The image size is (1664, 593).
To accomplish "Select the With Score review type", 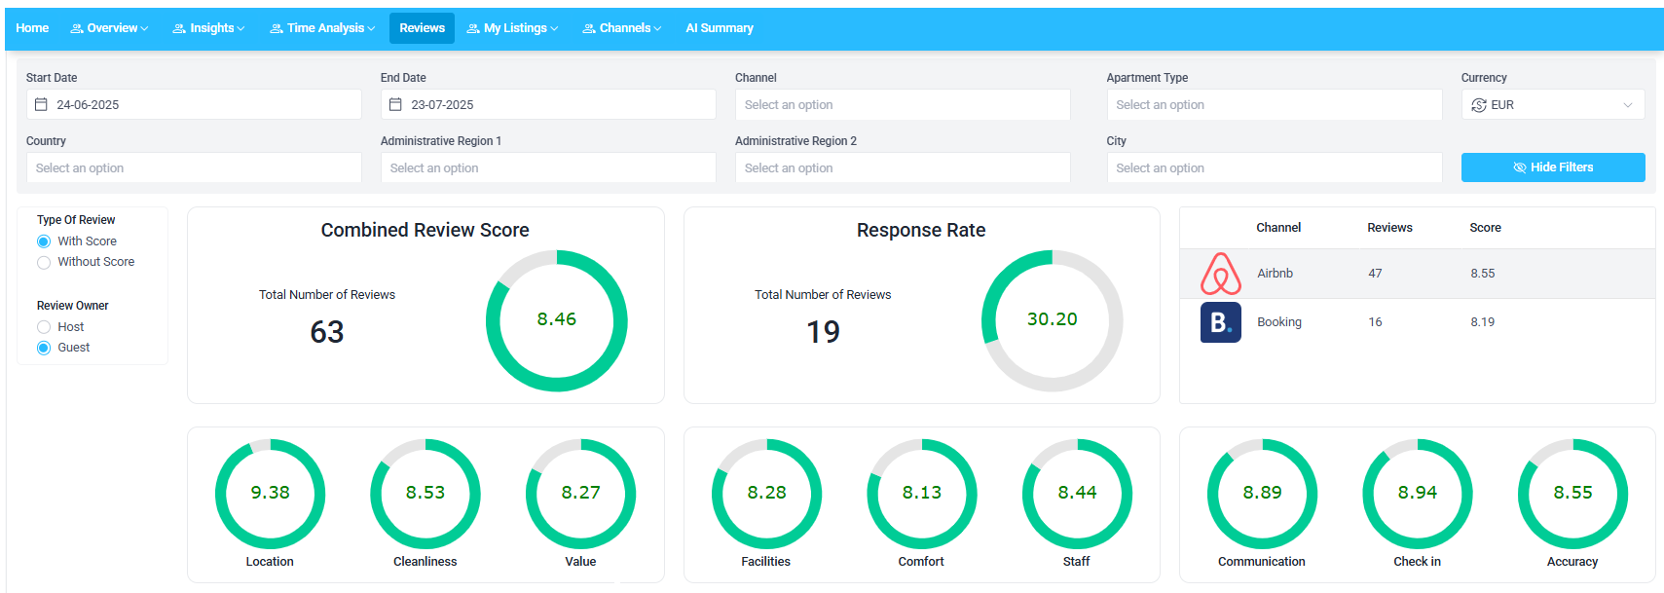I will coord(44,241).
